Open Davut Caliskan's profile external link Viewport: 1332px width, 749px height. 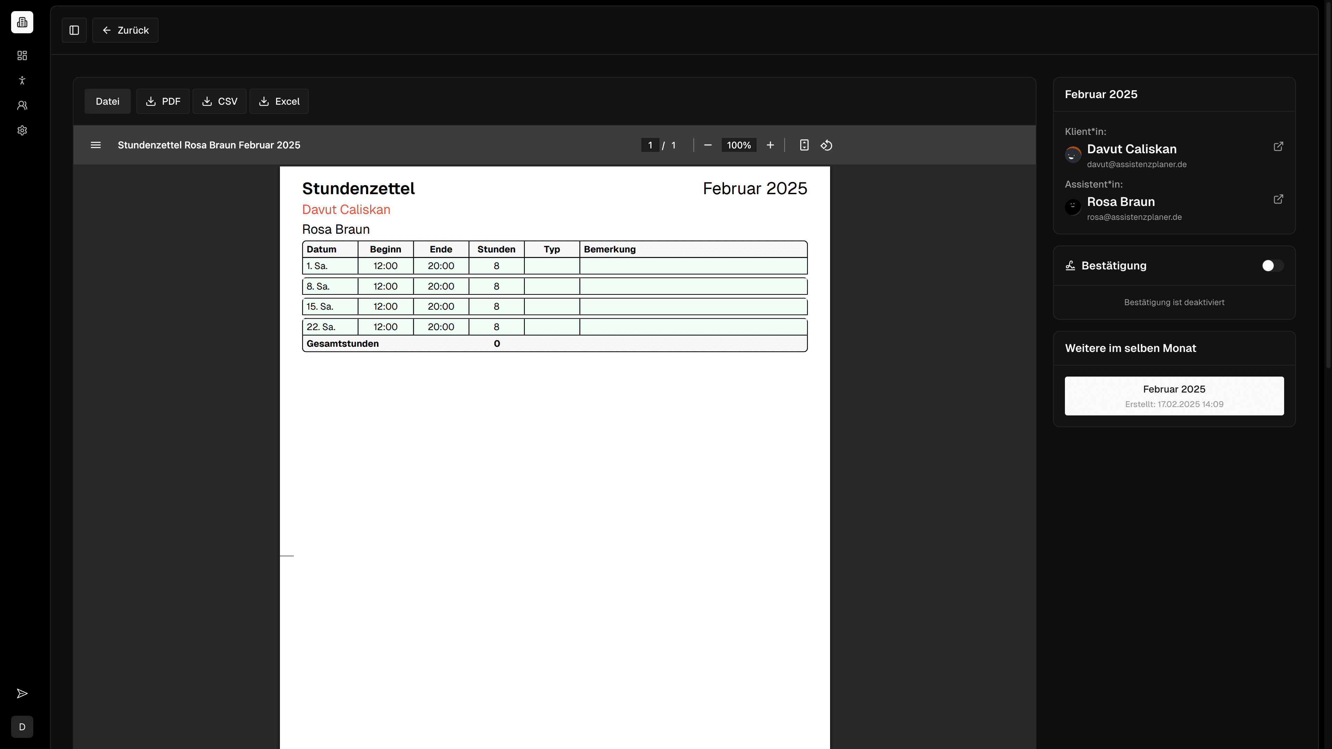[1278, 147]
